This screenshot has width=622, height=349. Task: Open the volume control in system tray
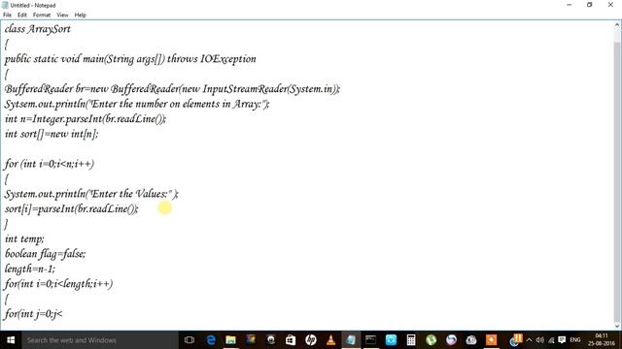540,340
